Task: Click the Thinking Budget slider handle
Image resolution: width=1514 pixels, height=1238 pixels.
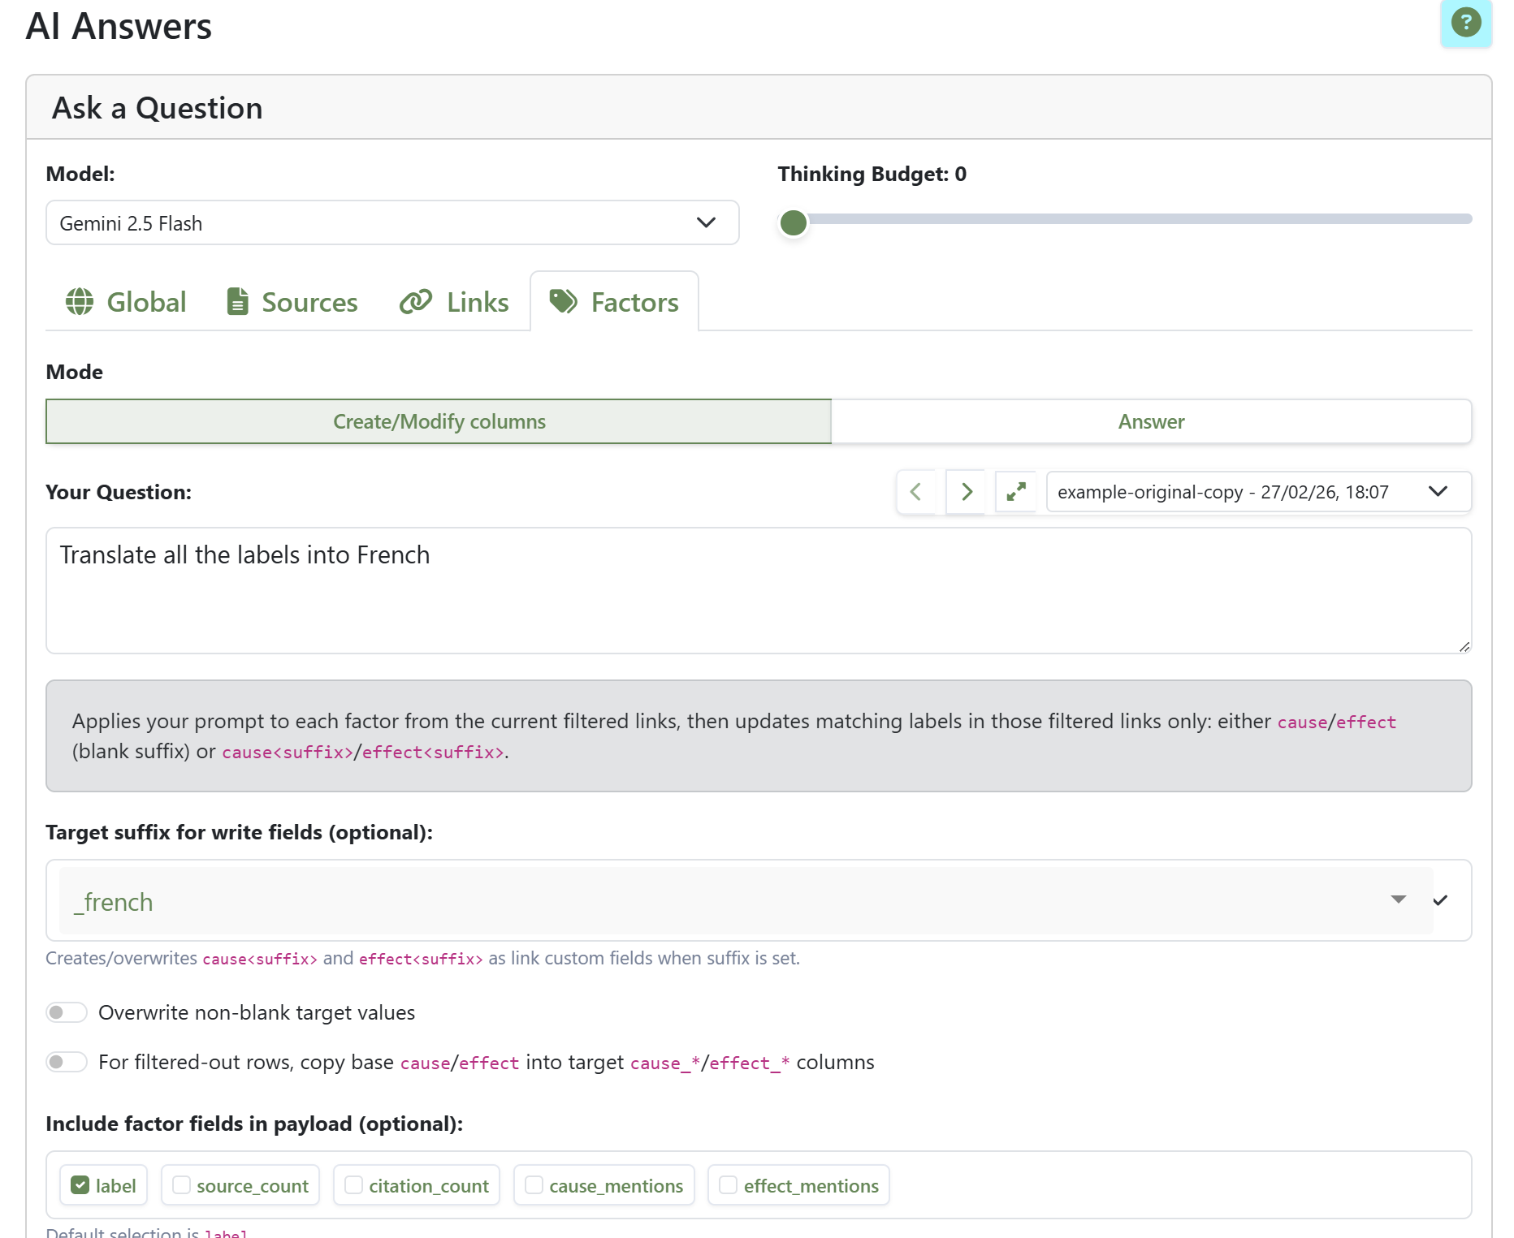Action: 794,222
